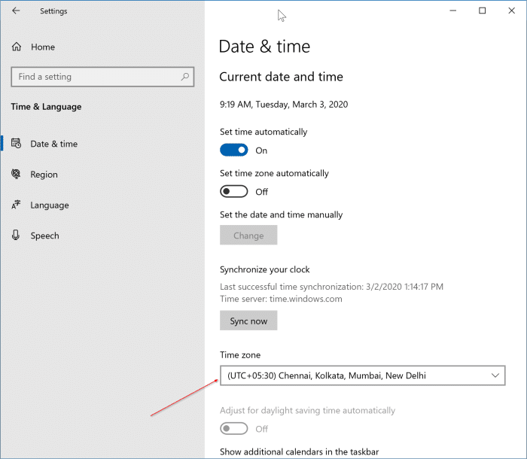The image size is (527, 459).
Task: Click the text 9:19 AM, Tuesday, March 3, 2020
Action: [x=284, y=105]
